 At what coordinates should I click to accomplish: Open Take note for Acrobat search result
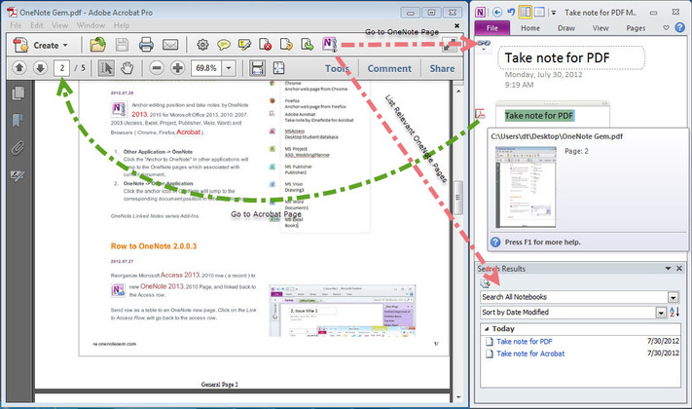coord(530,353)
